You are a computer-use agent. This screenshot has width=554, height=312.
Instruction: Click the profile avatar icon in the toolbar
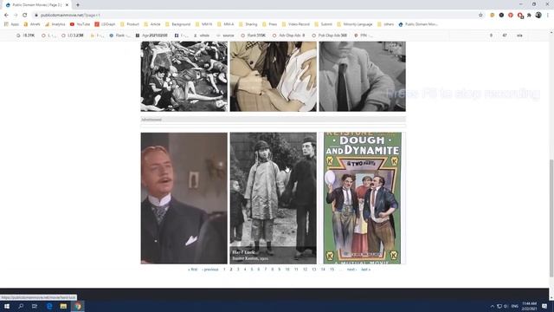pos(538,16)
